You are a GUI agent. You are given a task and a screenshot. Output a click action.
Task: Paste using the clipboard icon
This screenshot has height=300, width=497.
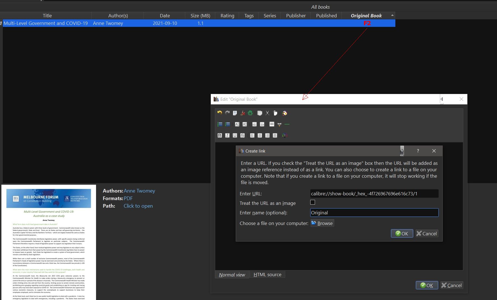(x=275, y=113)
